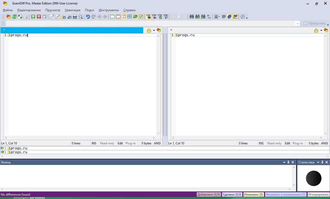Screen dimensions: 330x199
Task: Open left pane folder open dropdown arrow
Action: (154, 30)
